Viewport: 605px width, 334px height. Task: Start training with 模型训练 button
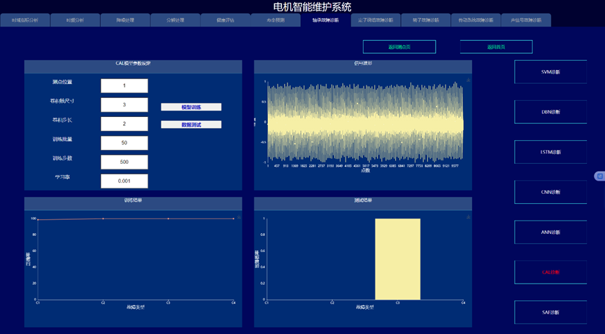pyautogui.click(x=191, y=107)
